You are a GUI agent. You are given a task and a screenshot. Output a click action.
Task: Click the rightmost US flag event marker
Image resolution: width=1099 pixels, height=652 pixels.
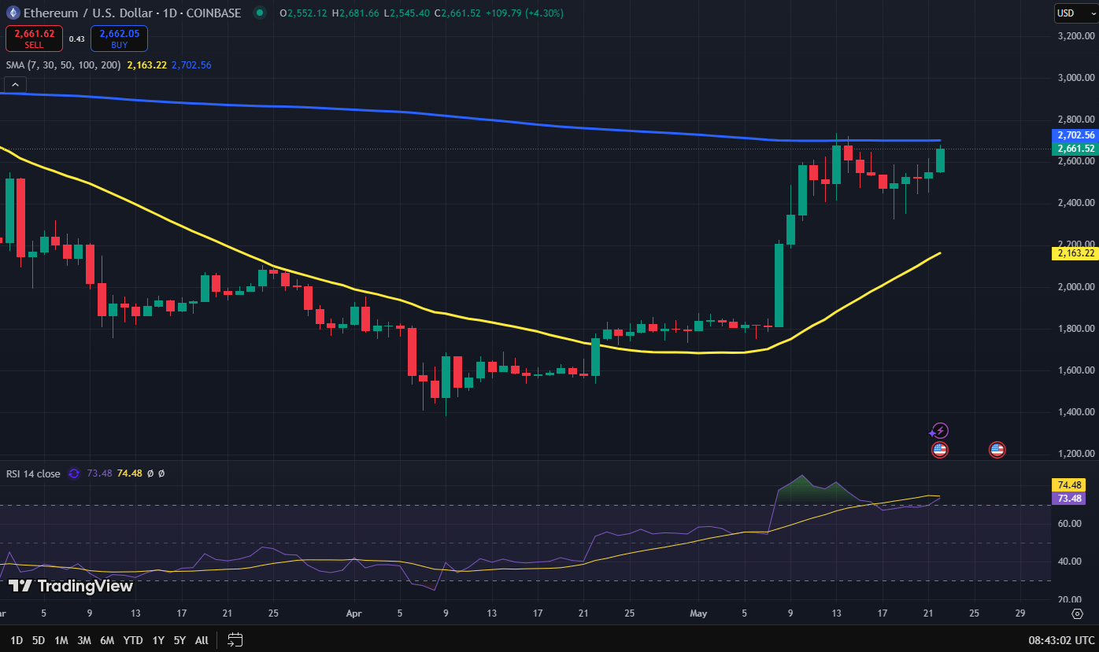pos(997,449)
